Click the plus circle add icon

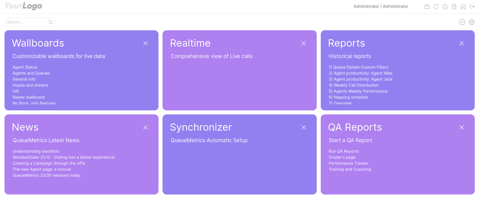(462, 22)
